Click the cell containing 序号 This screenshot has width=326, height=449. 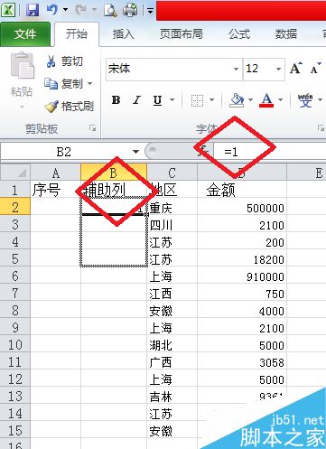coord(55,190)
